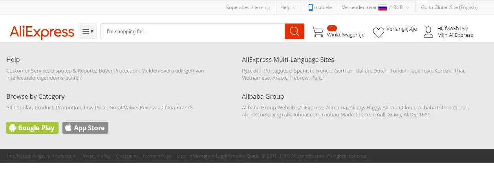
Task: Open Melden overtredingen van intellectuele-eigendomsrechten link
Action: (x=105, y=74)
